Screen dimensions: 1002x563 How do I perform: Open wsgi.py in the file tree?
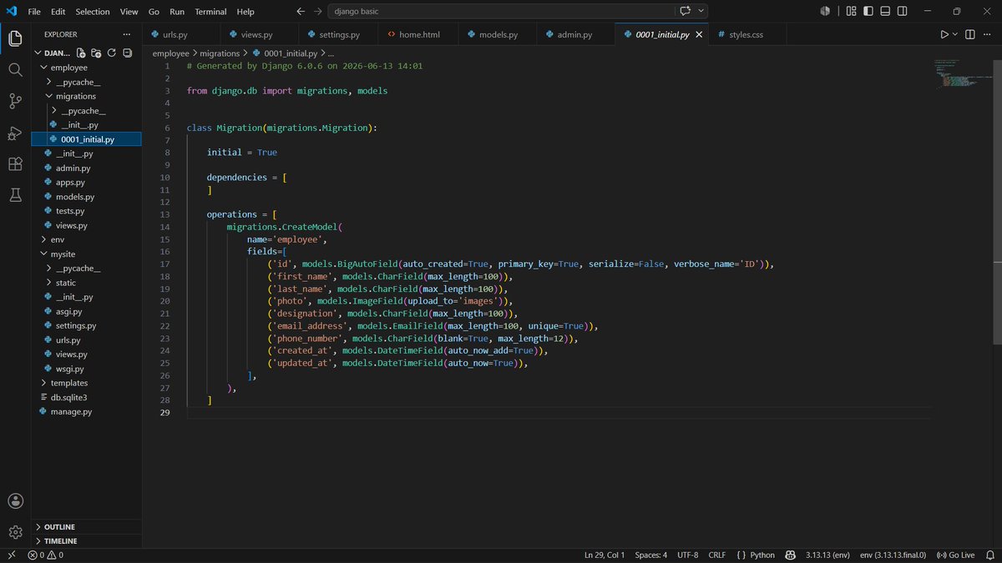pyautogui.click(x=69, y=369)
